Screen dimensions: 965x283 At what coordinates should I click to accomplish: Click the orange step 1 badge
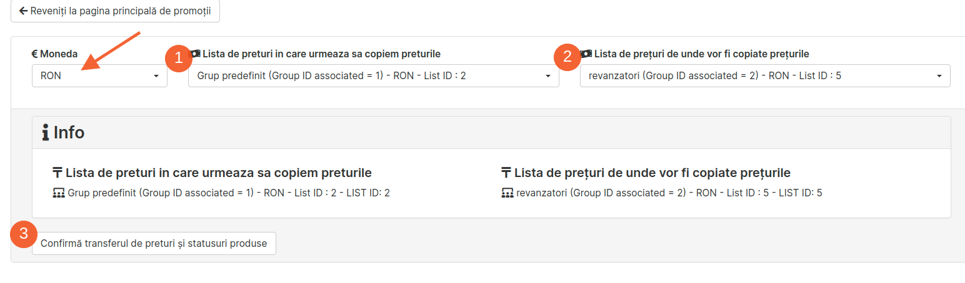[x=178, y=58]
